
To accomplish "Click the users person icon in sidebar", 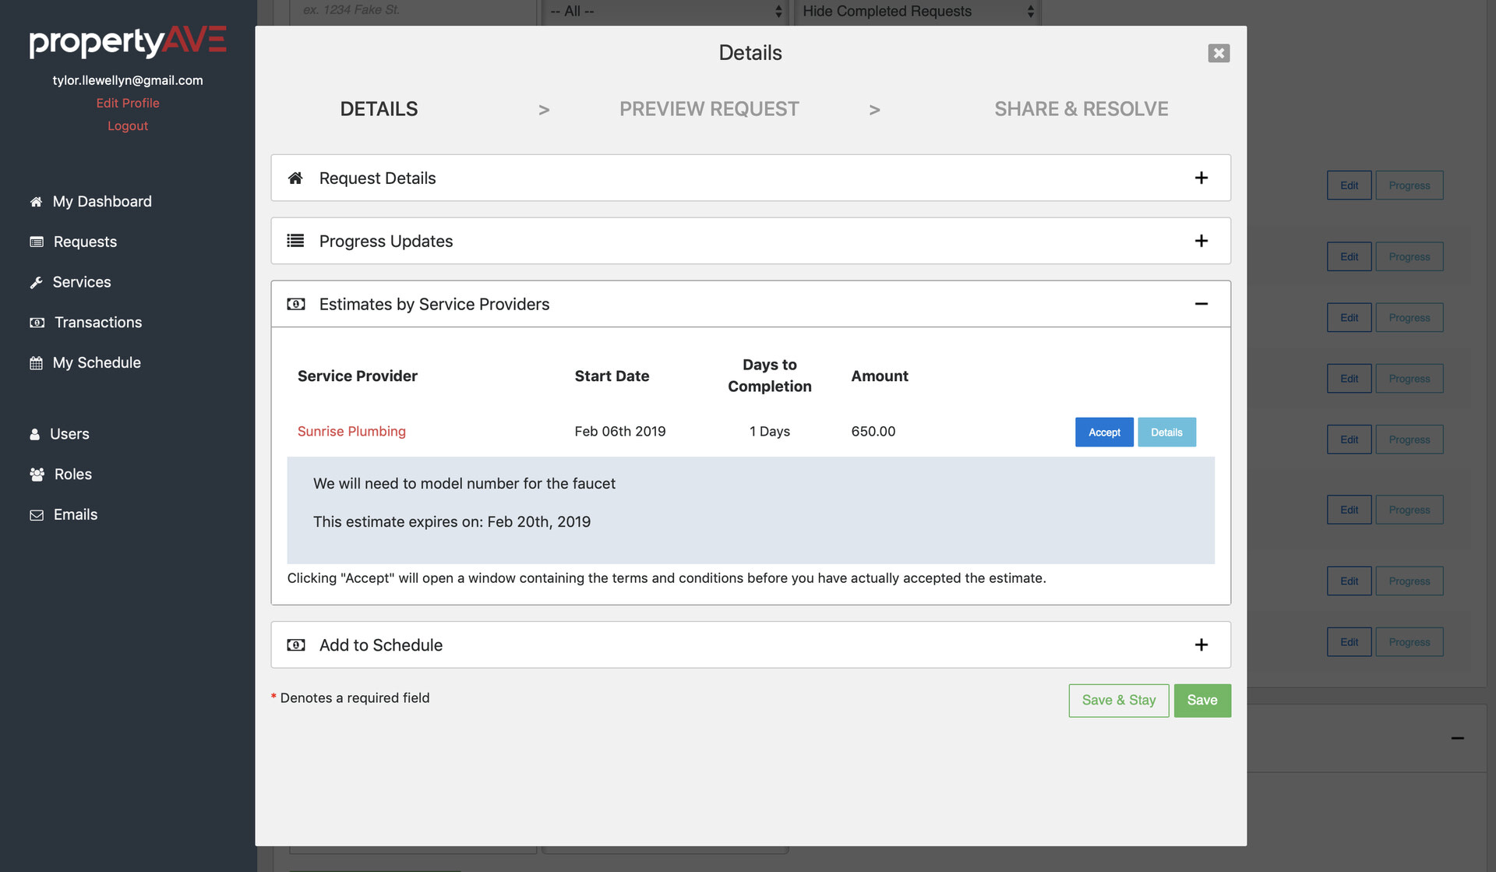I will click(x=35, y=433).
